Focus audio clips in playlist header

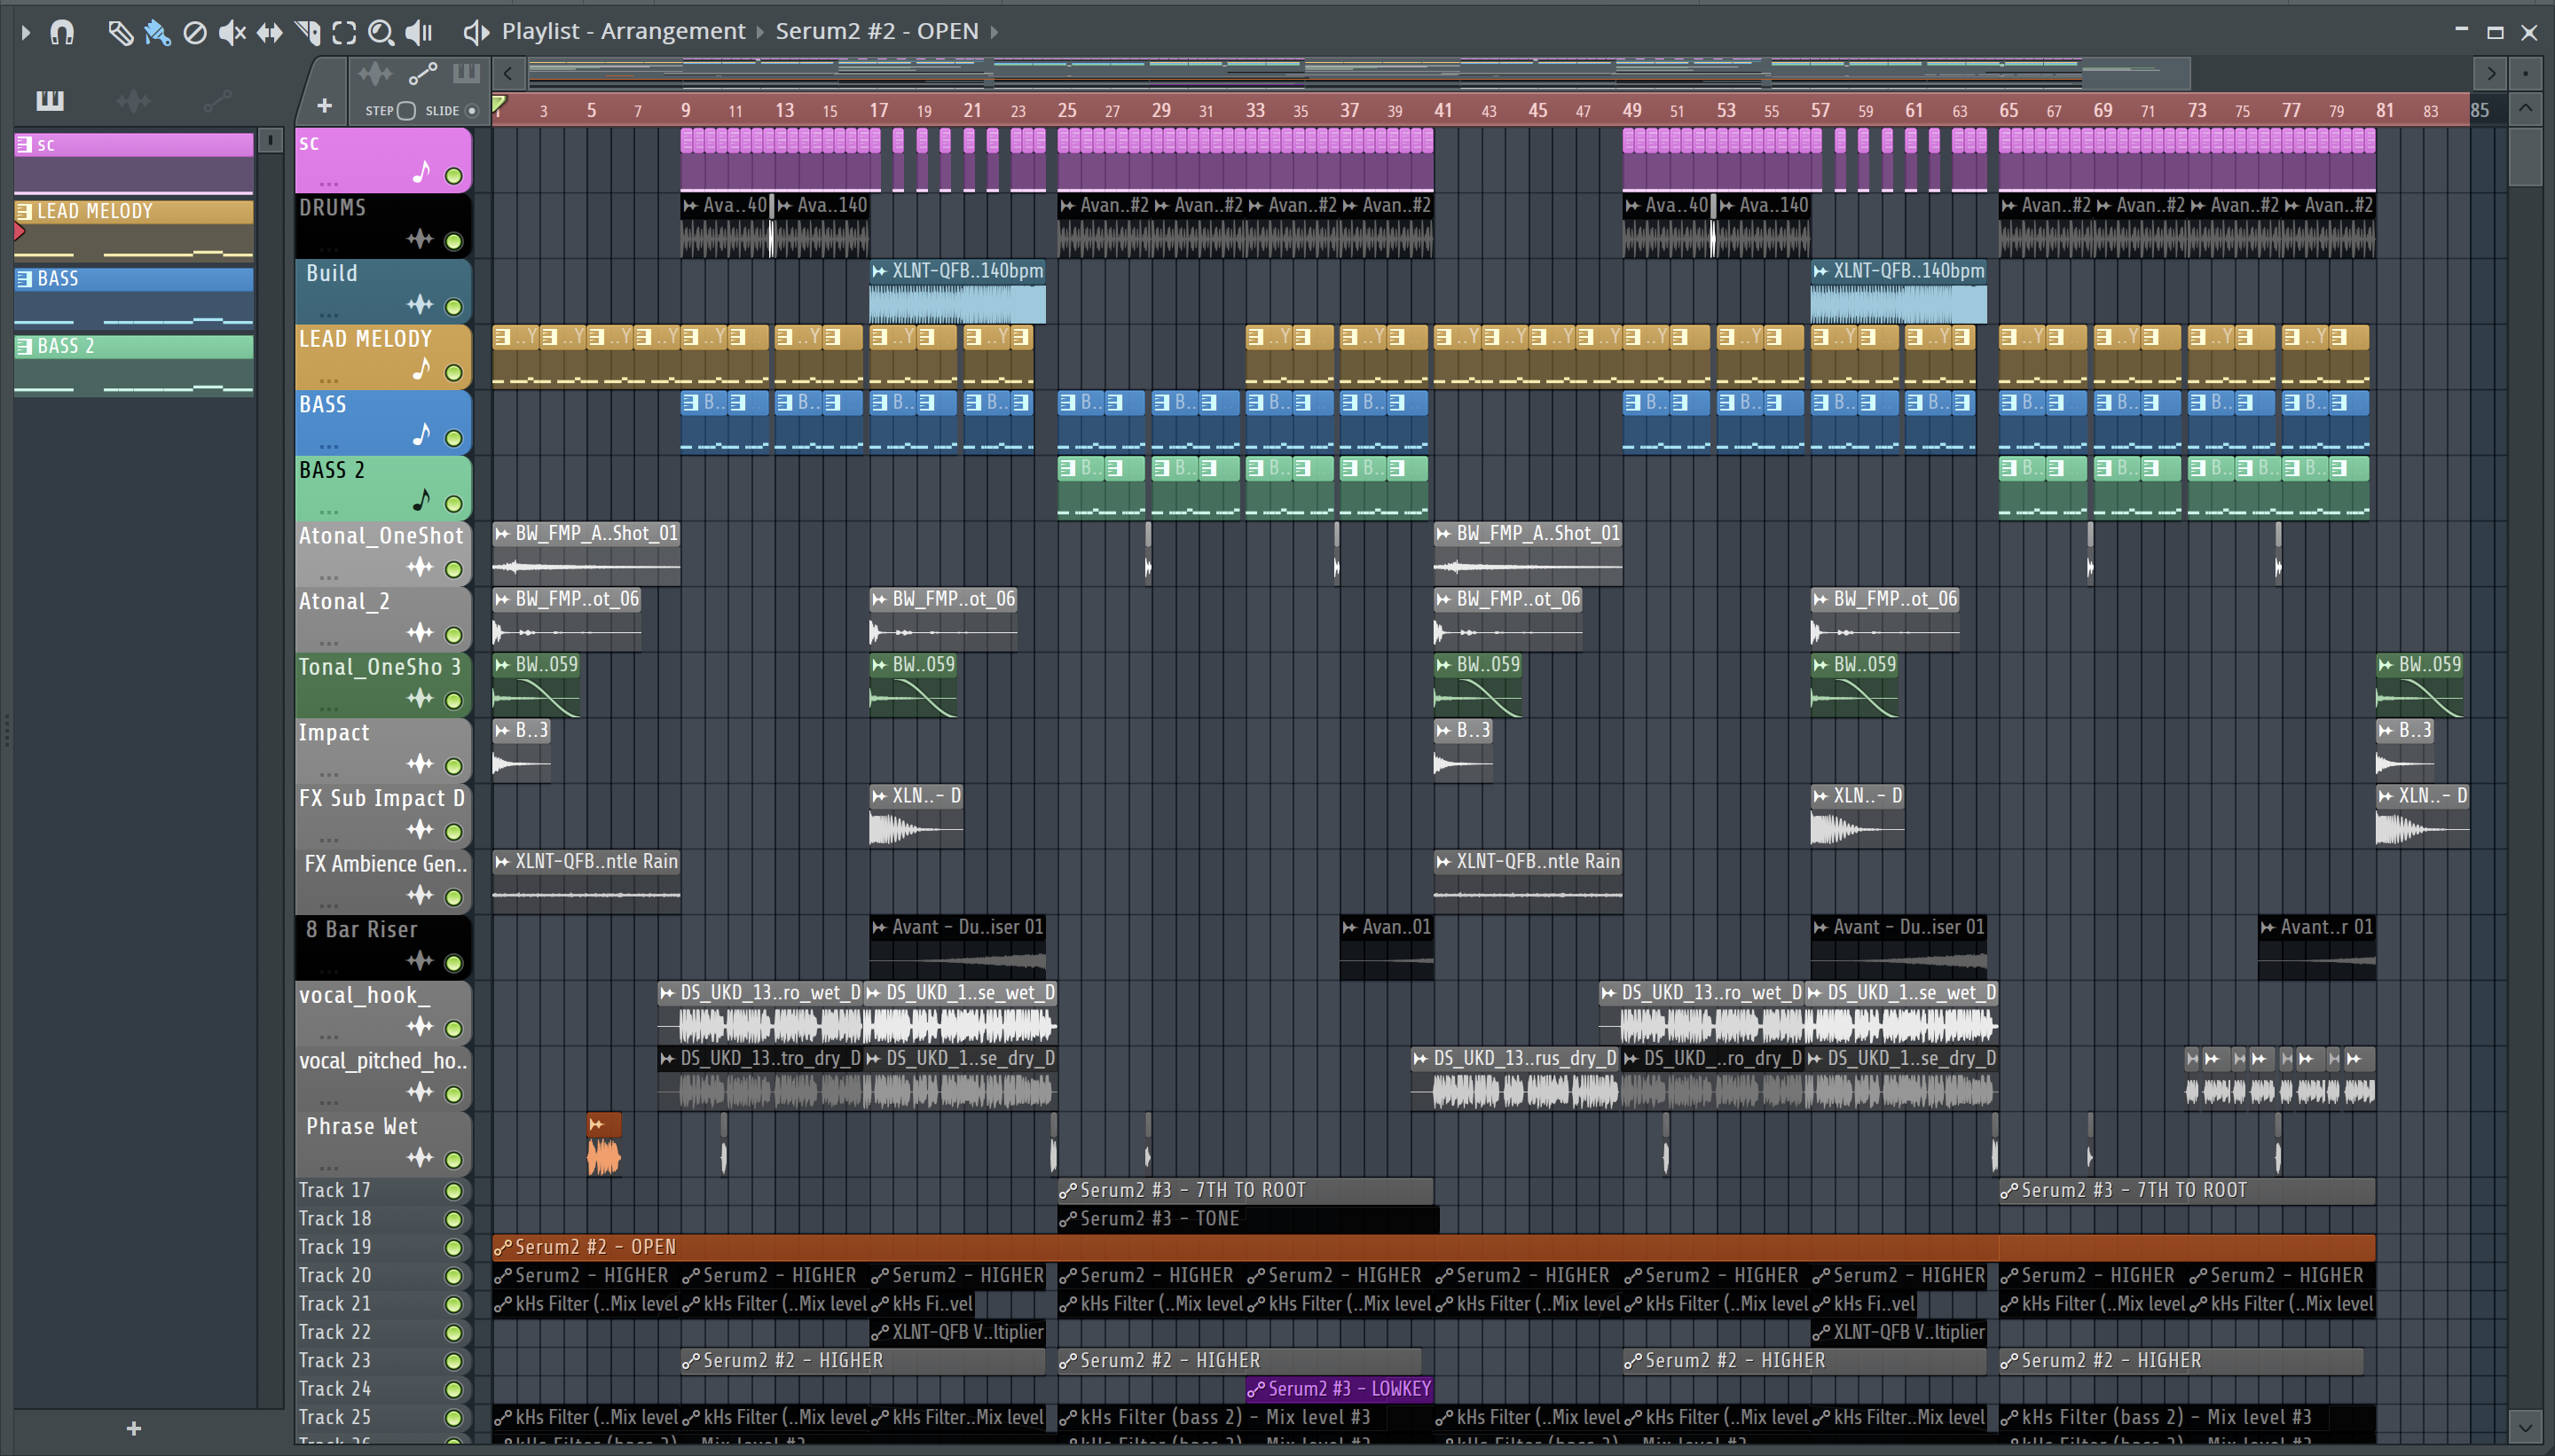click(376, 74)
